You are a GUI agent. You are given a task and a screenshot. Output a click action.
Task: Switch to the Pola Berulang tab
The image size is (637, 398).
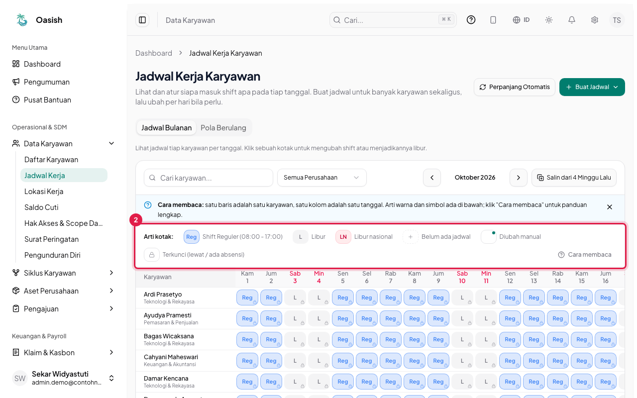[x=223, y=128]
